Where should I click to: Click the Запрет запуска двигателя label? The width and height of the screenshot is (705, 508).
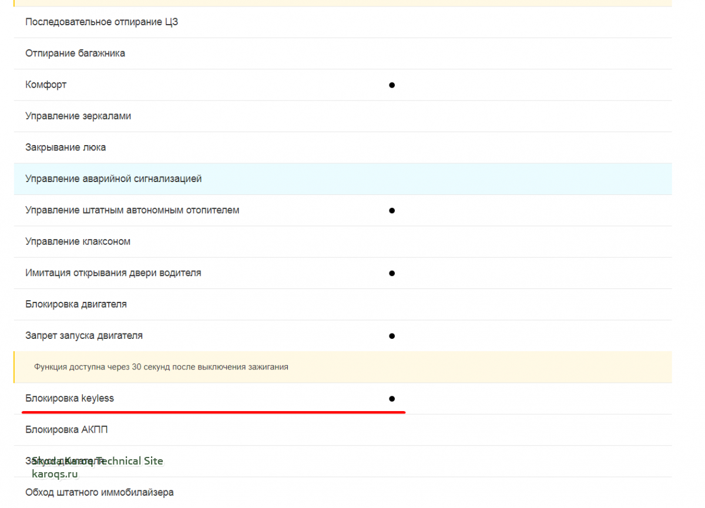click(84, 336)
